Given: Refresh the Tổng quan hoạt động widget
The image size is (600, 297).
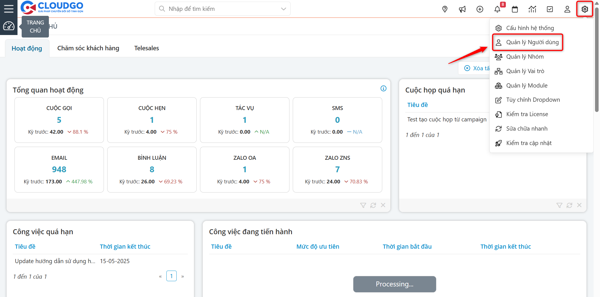Looking at the screenshot, I should (x=373, y=205).
